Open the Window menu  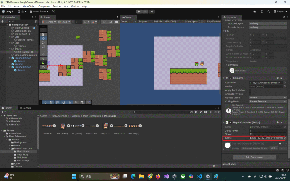pyautogui.click(x=75, y=6)
